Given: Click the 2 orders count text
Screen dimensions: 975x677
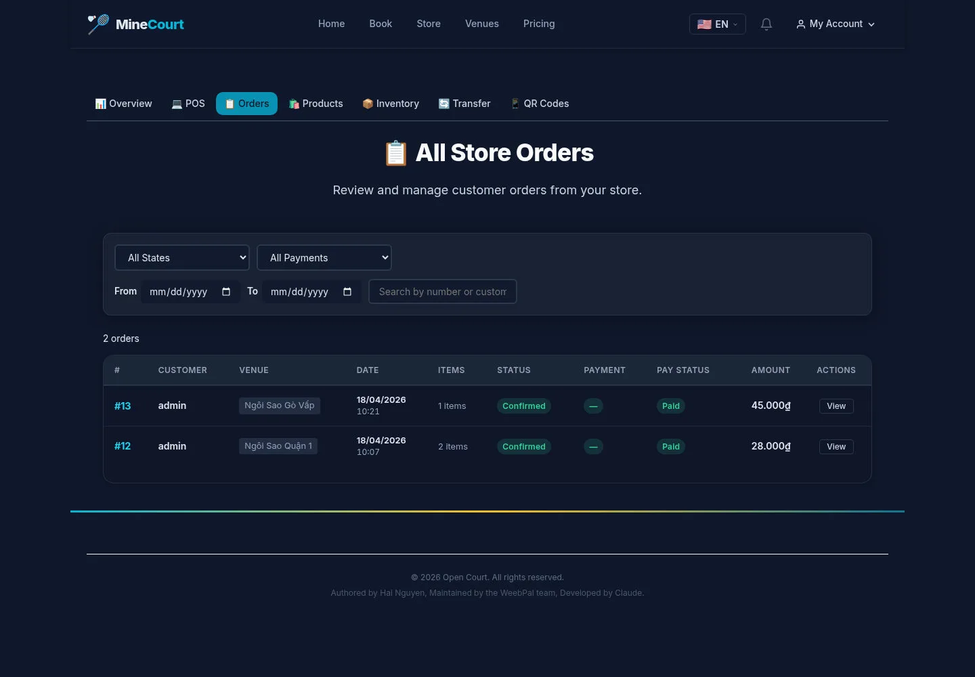Looking at the screenshot, I should [121, 338].
